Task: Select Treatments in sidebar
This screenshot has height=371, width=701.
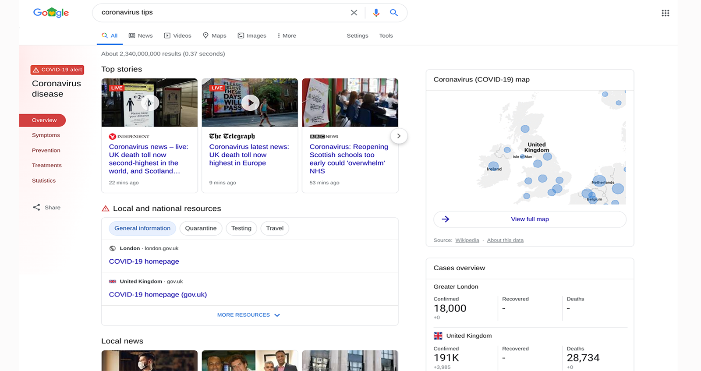Action: click(47, 166)
